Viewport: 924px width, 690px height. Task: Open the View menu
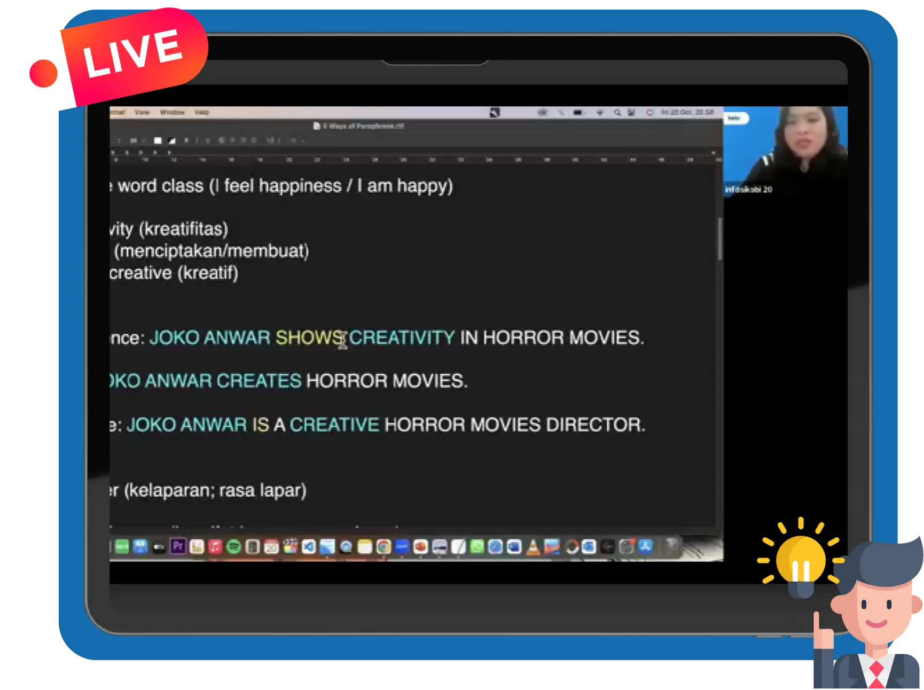[142, 112]
